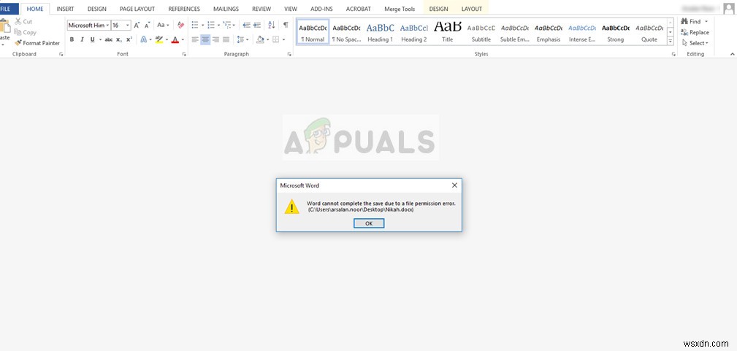Switch to the REFERENCES tab

click(x=184, y=9)
